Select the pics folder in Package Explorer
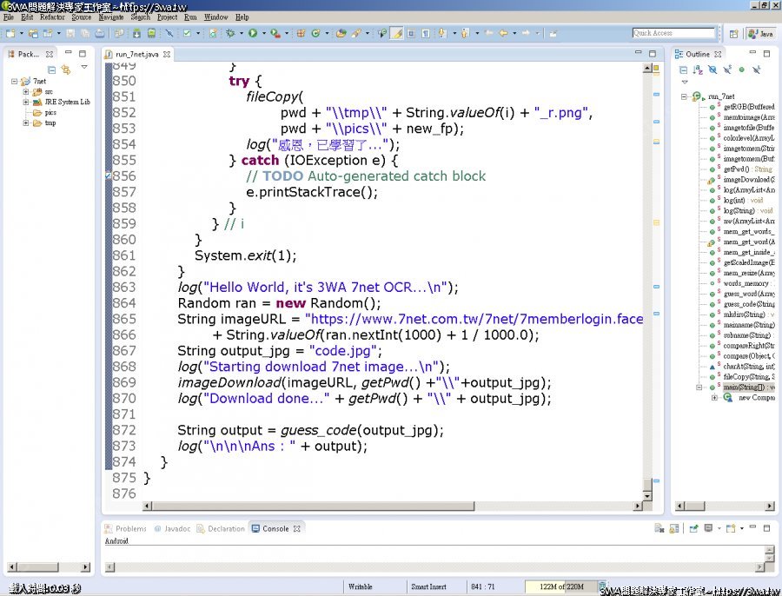 click(50, 112)
